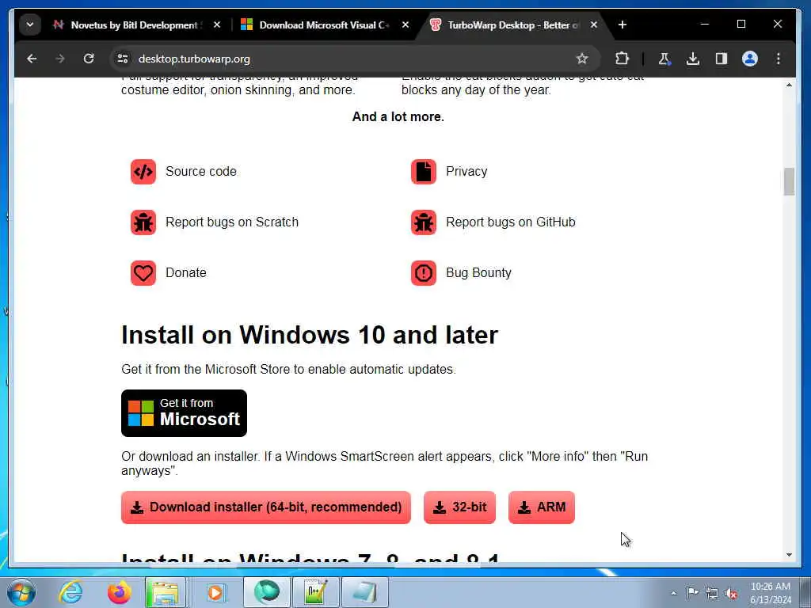Bookmark this page with the star icon

tap(582, 59)
